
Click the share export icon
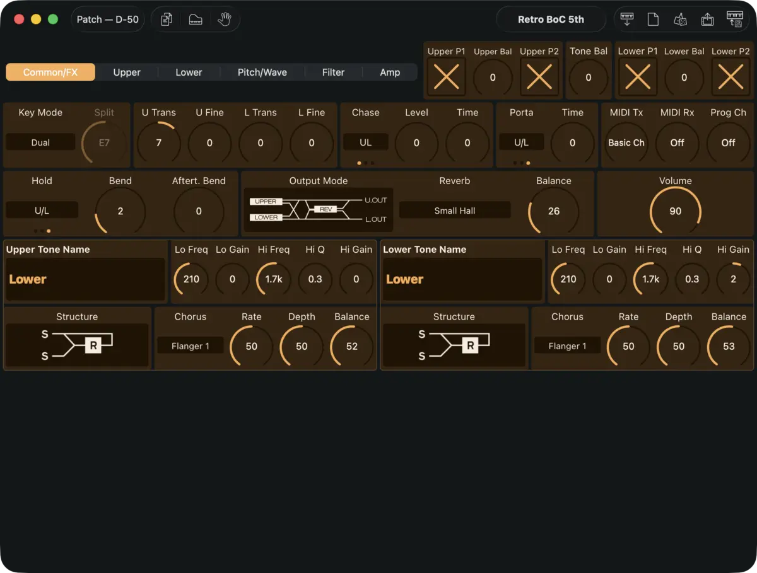(707, 20)
